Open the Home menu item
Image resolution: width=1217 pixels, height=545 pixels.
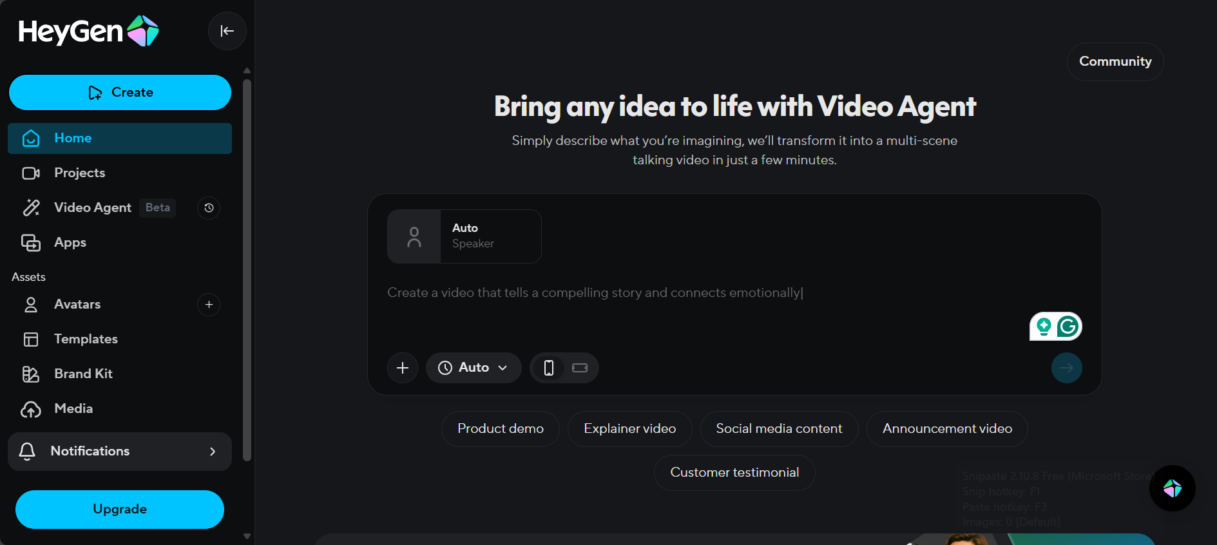pyautogui.click(x=120, y=139)
